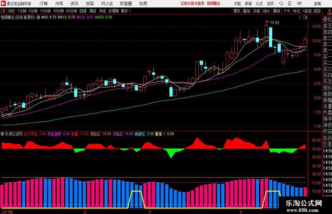Switch to 60分钟 period tab

coord(71,11)
